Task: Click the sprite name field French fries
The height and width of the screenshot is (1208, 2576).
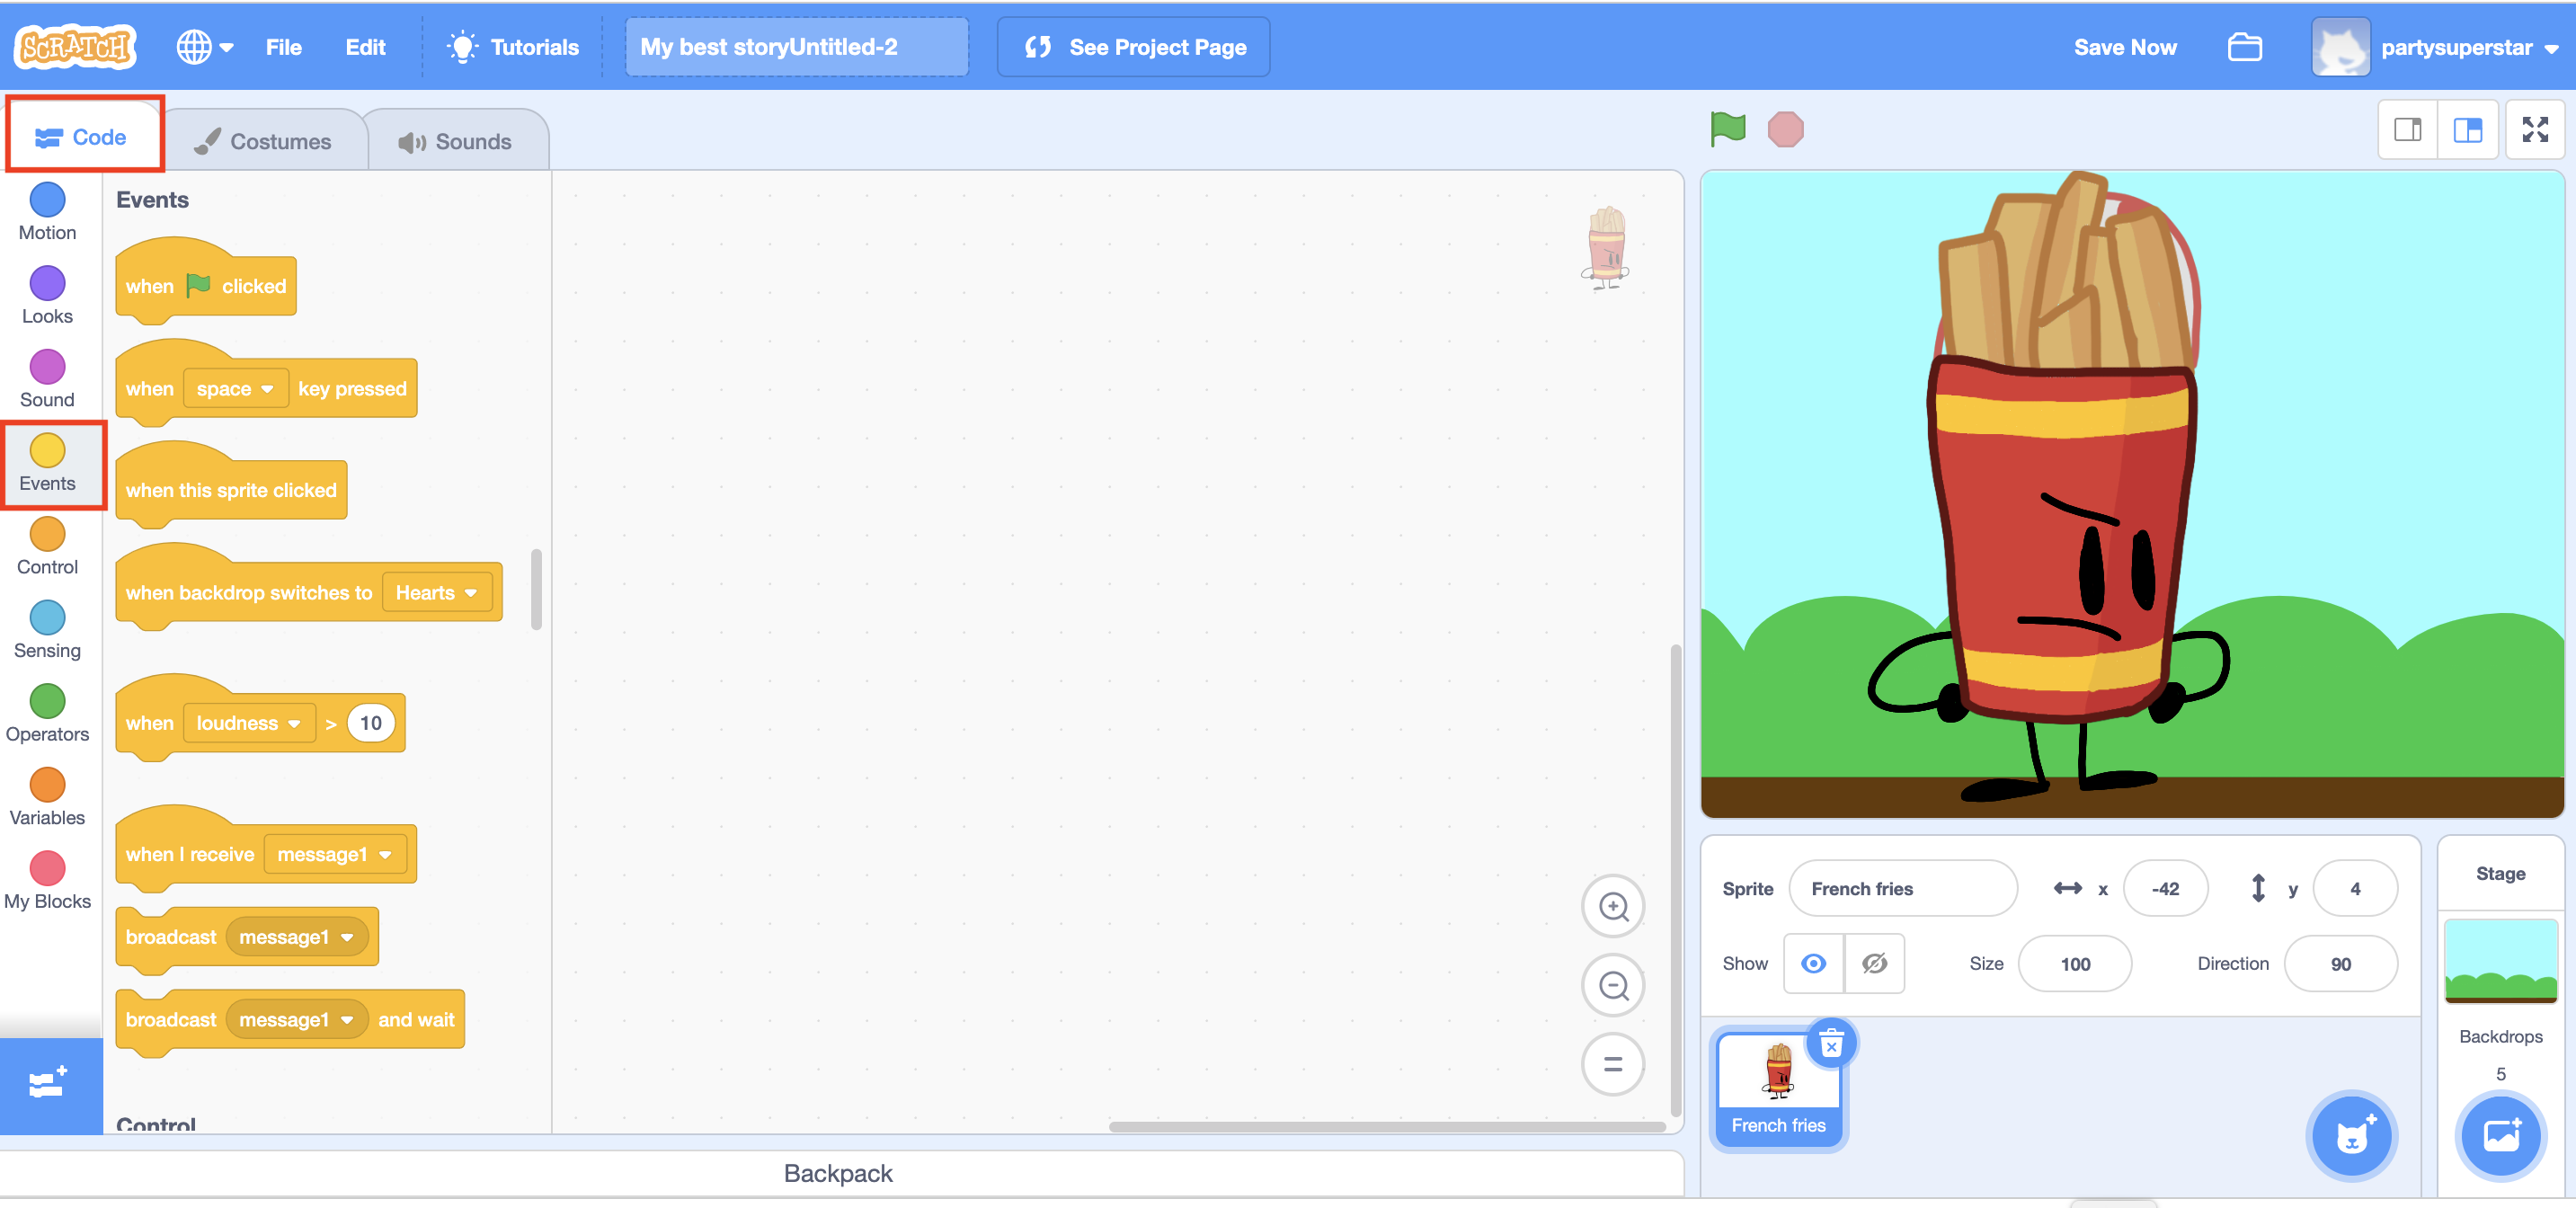Action: [1901, 888]
